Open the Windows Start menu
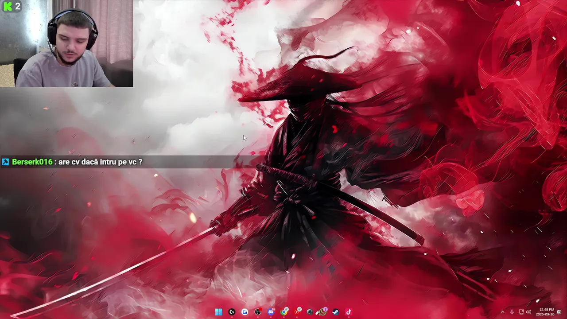 (x=218, y=312)
